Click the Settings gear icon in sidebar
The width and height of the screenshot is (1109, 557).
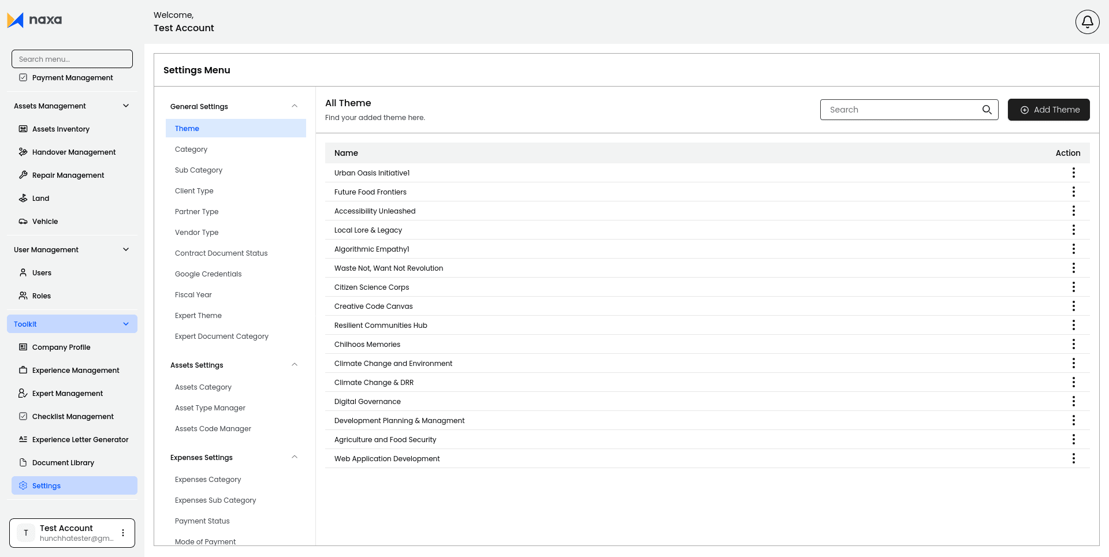tap(23, 485)
